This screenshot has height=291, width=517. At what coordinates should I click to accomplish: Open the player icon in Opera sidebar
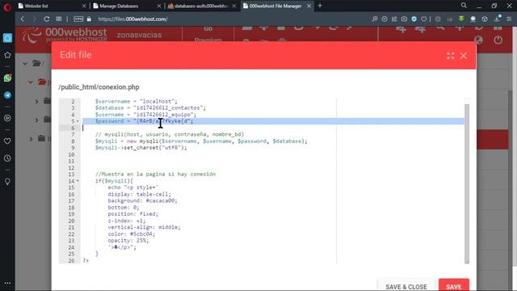[7, 118]
